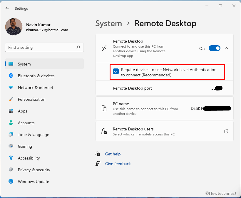Viewport: 241px width, 198px height.
Task: Click the Bluetooth icon in sidebar
Action: pyautogui.click(x=11, y=75)
